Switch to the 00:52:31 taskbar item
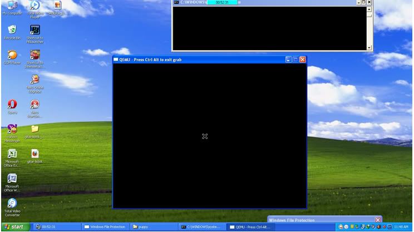The width and height of the screenshot is (414, 232). (57, 227)
